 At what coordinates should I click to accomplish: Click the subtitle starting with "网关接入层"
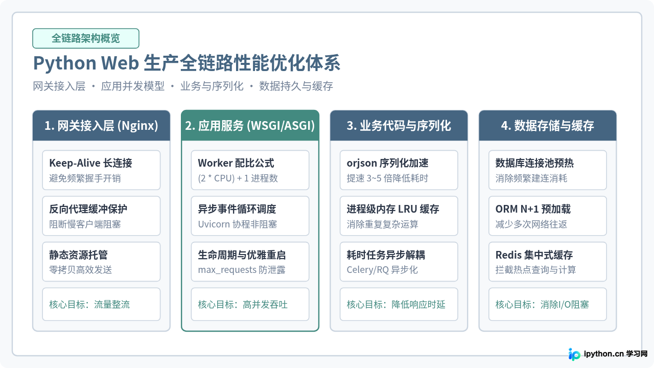click(x=183, y=86)
